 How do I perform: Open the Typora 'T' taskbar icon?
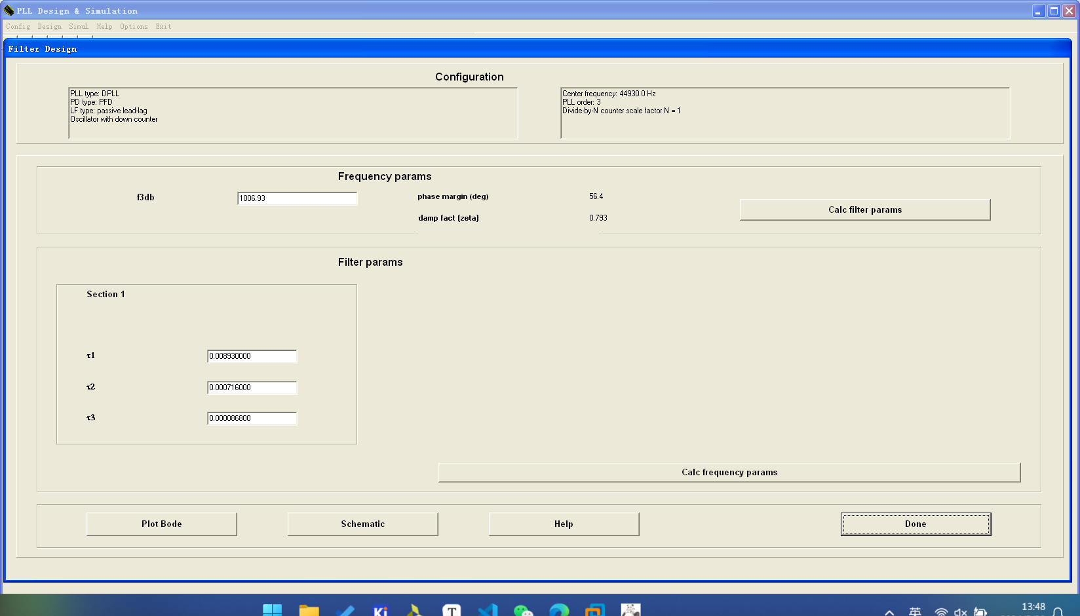[452, 610]
